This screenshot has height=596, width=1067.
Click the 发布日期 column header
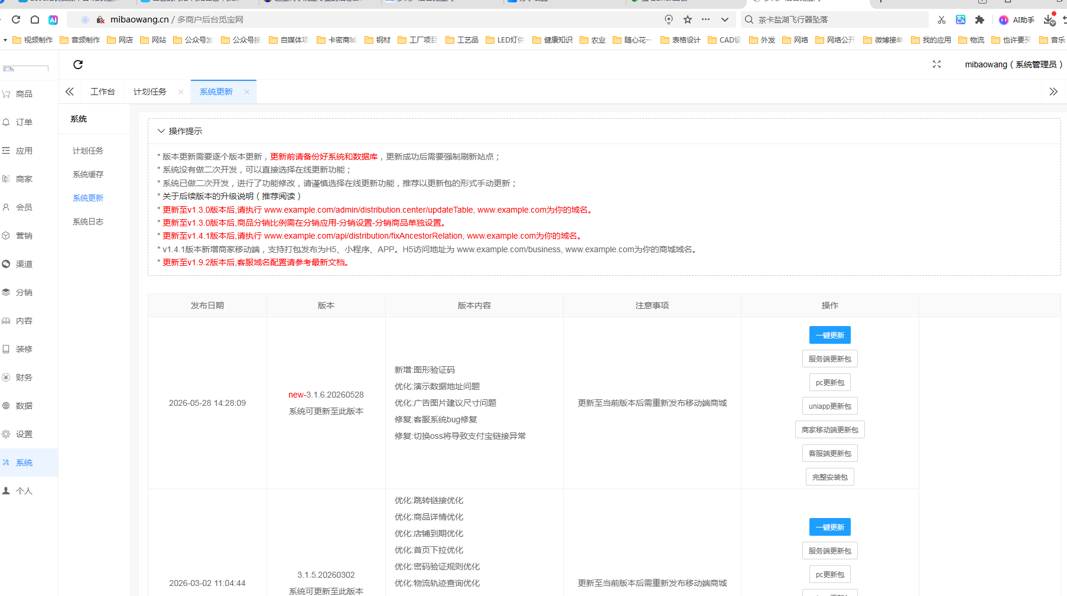[x=207, y=305]
